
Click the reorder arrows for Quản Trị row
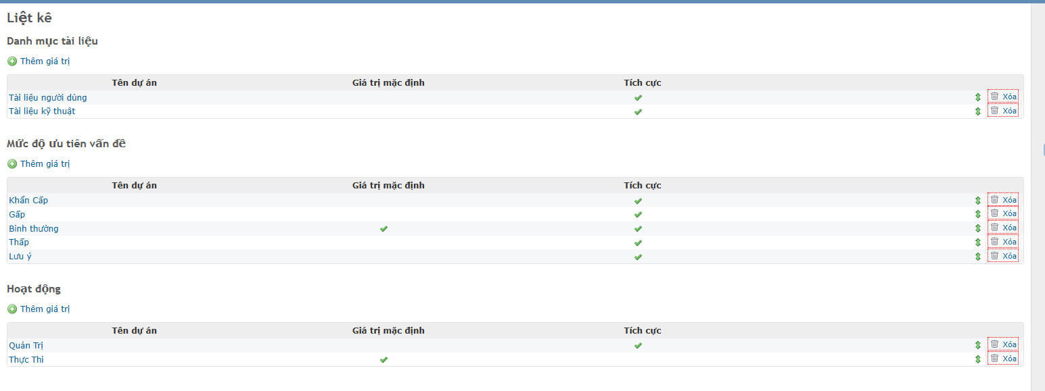tap(977, 345)
